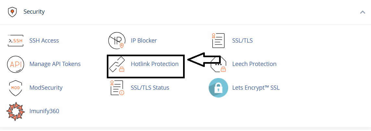This screenshot has width=371, height=131.
Task: Click the Hotlink Protection chain icon
Action: click(117, 64)
